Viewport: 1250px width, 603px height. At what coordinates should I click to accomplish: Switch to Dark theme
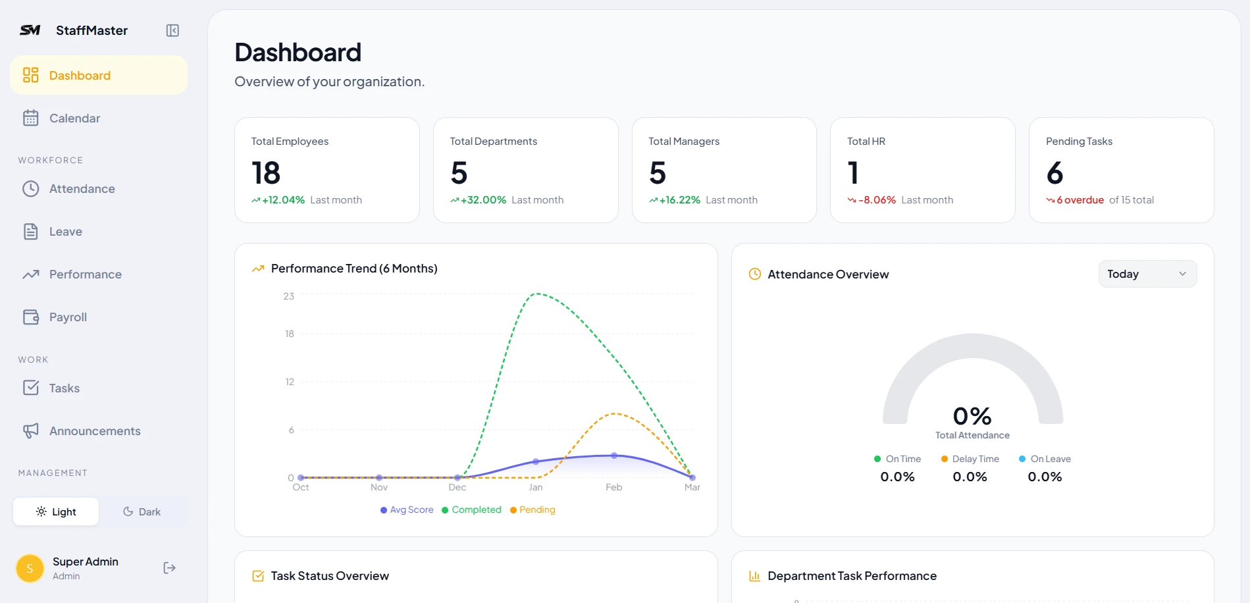(142, 511)
